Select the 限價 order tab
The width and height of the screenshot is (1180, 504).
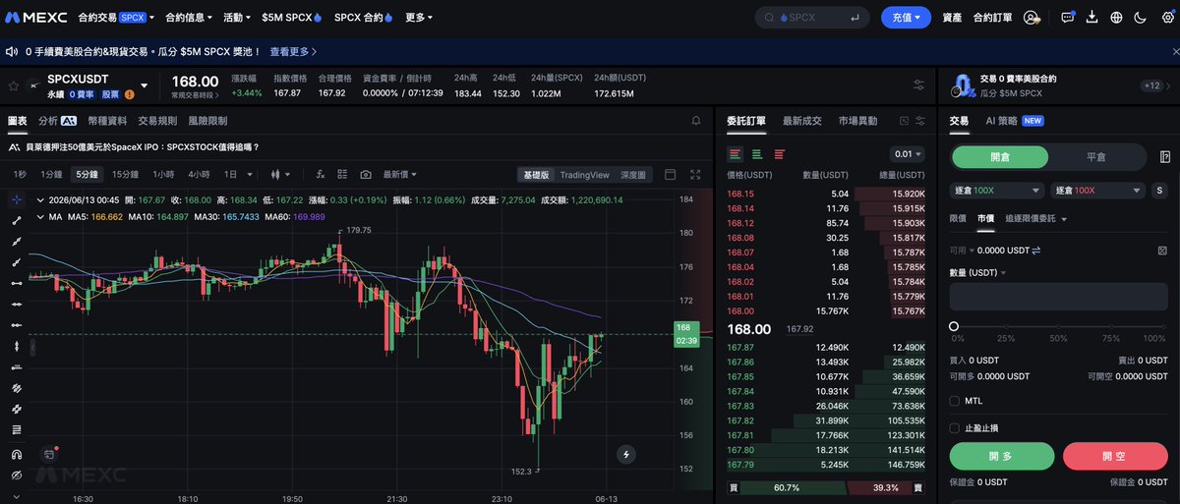click(x=958, y=218)
